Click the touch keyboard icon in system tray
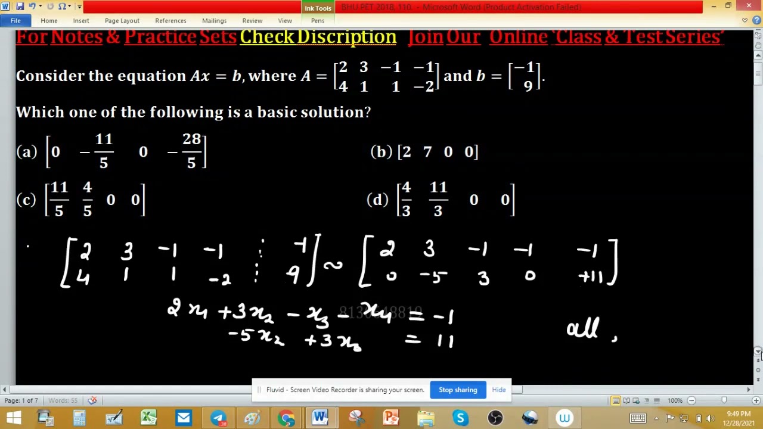The width and height of the screenshot is (763, 429). (x=638, y=418)
